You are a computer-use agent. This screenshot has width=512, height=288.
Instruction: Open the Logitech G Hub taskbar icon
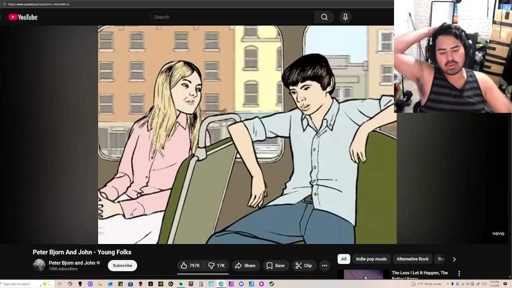171,284
